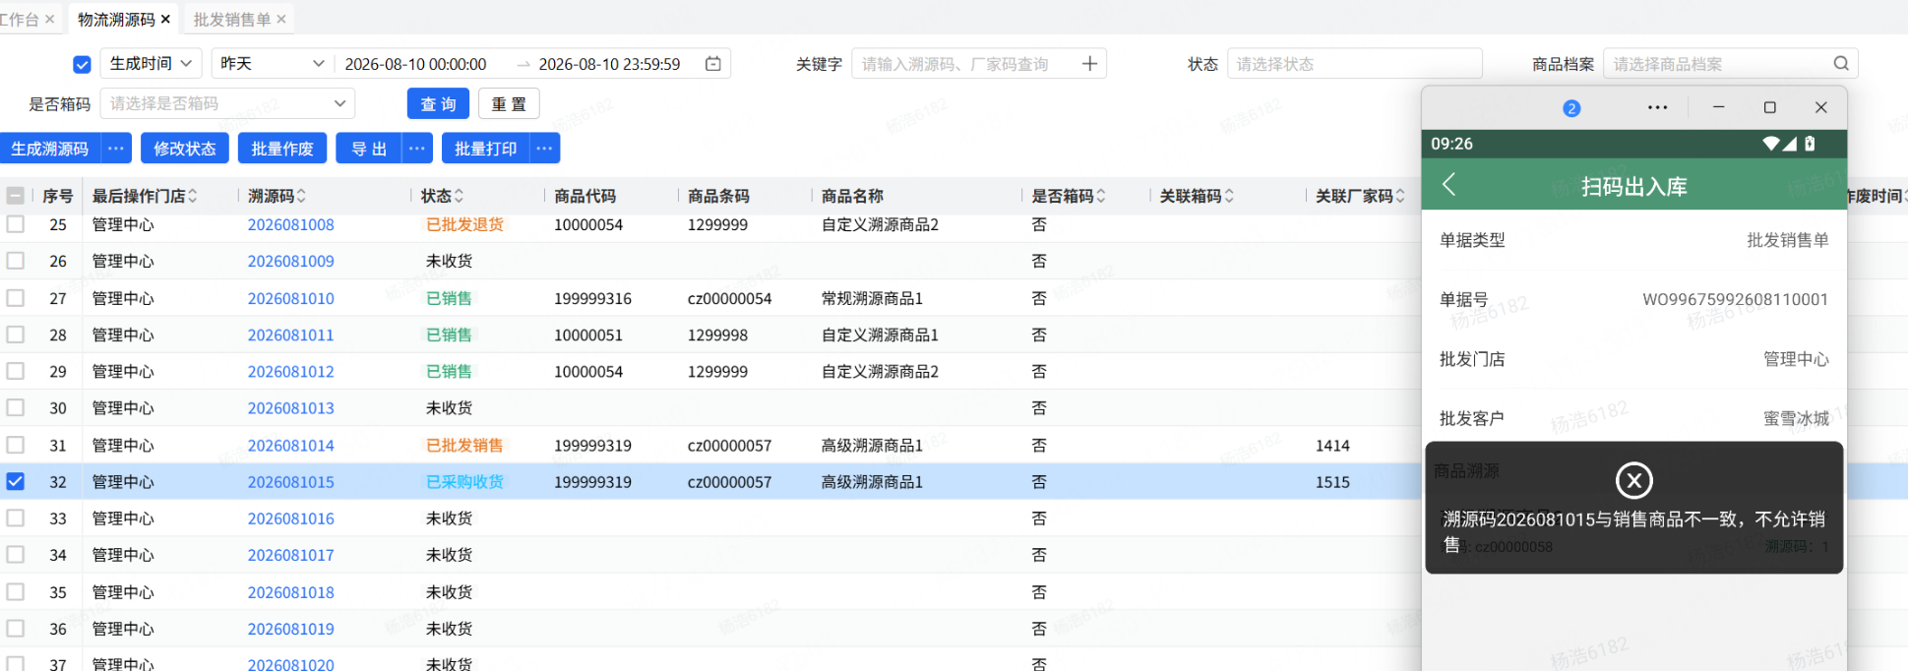Click 关联厂家码 value 1515
The width and height of the screenshot is (1908, 671).
1332,482
